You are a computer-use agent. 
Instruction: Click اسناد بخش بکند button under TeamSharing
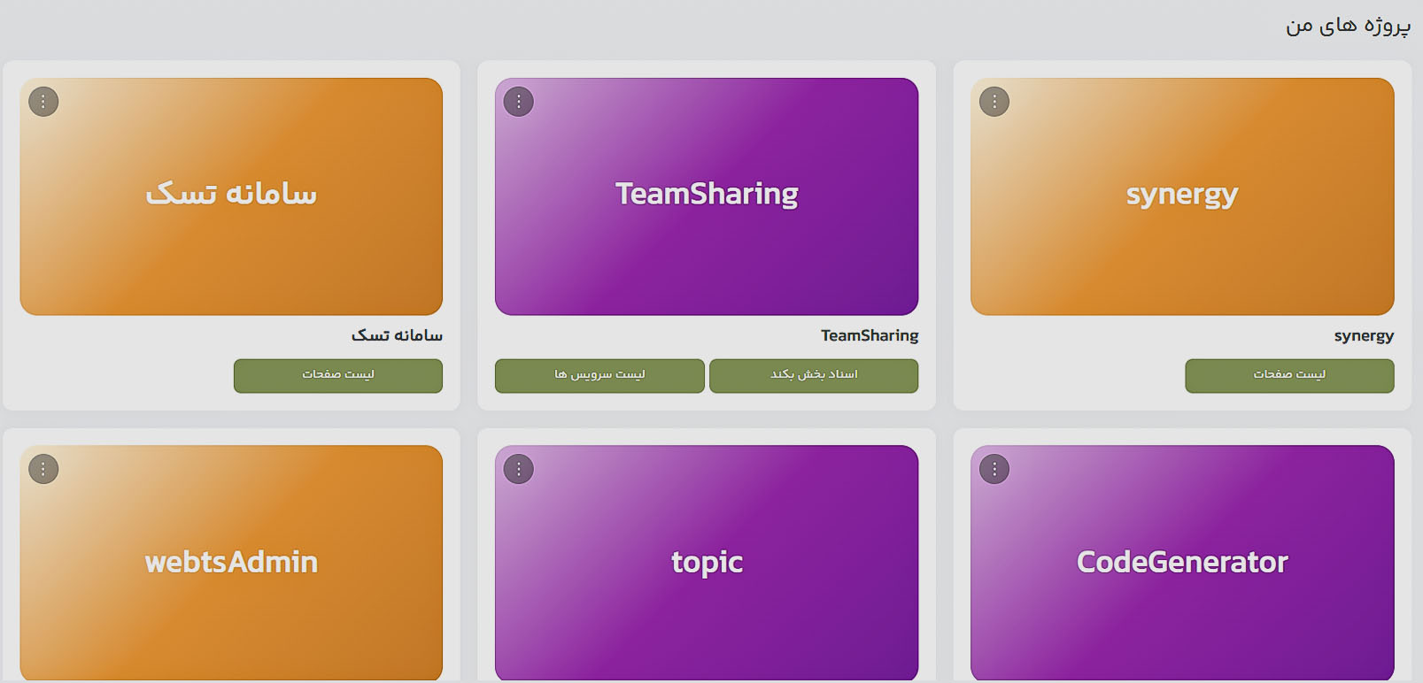pos(814,375)
